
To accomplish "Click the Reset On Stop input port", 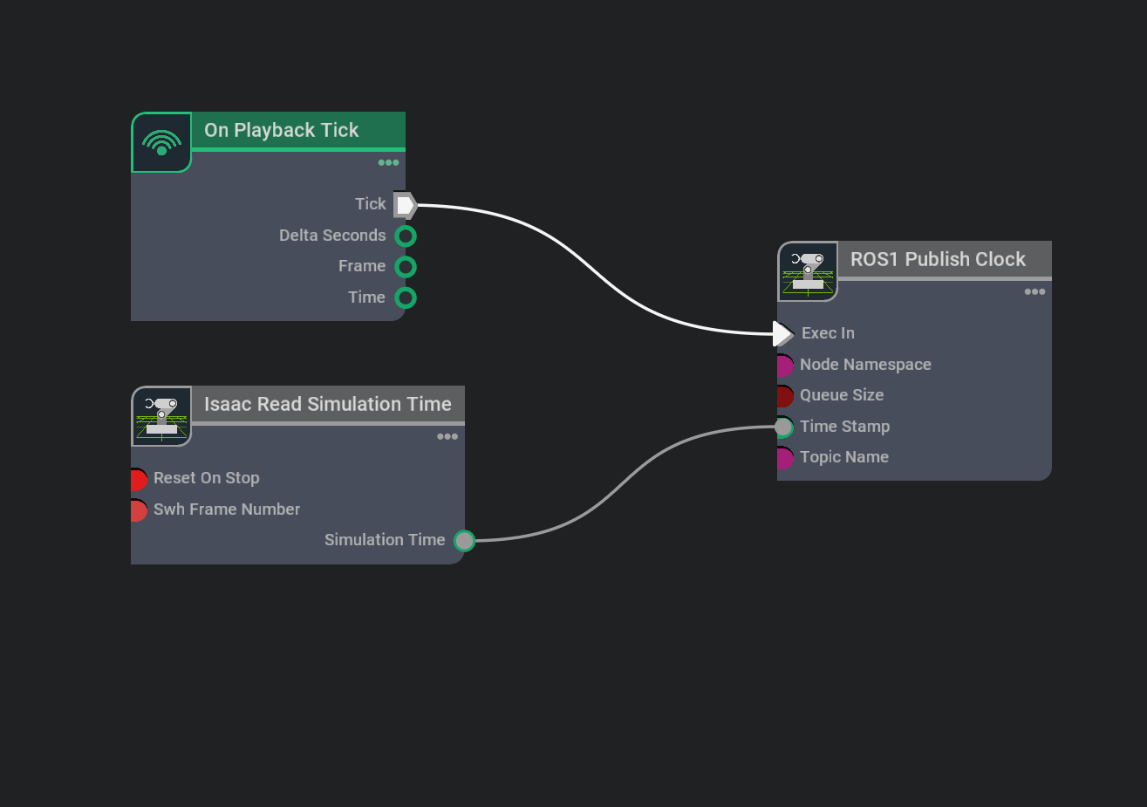I will pyautogui.click(x=138, y=479).
